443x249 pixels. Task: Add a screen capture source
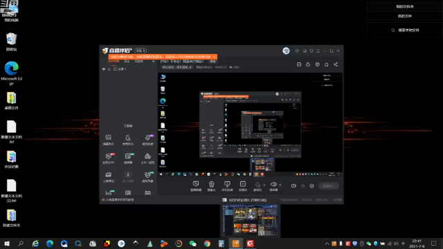click(x=195, y=186)
